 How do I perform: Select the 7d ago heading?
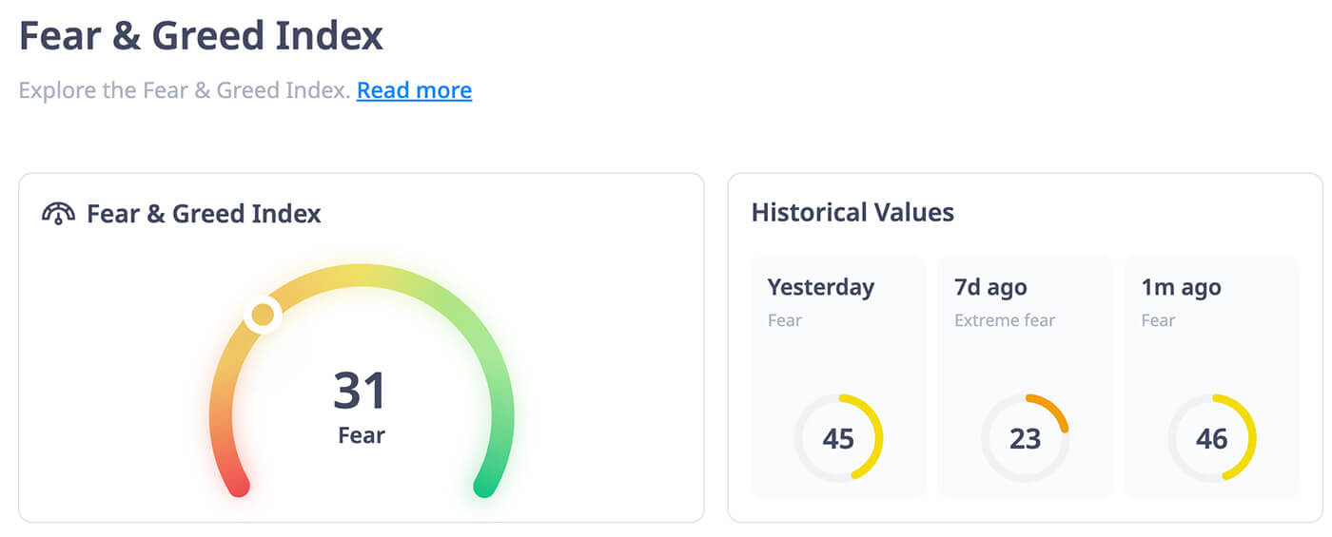(990, 287)
